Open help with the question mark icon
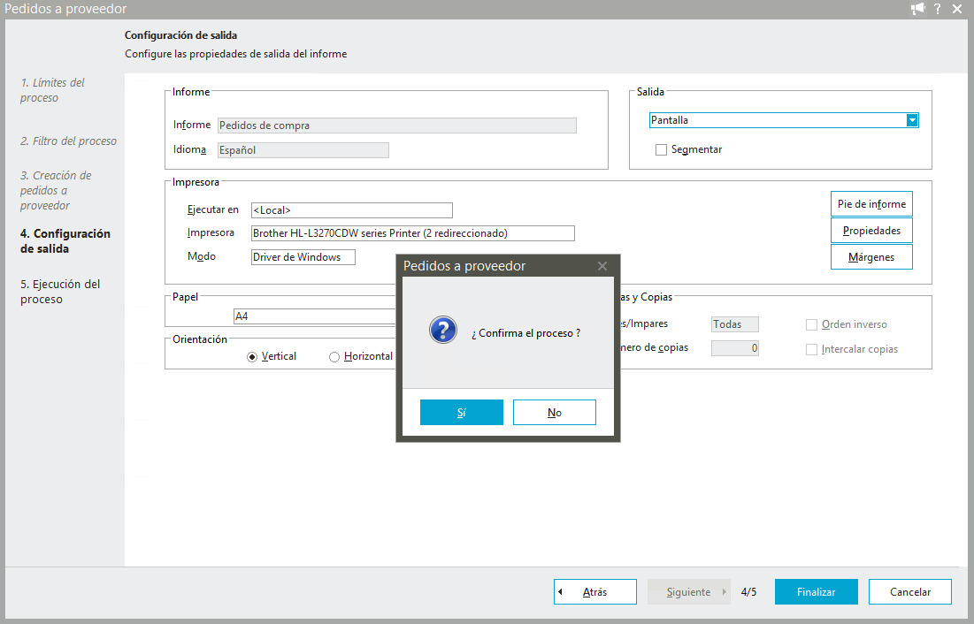The width and height of the screenshot is (974, 624). (x=938, y=9)
